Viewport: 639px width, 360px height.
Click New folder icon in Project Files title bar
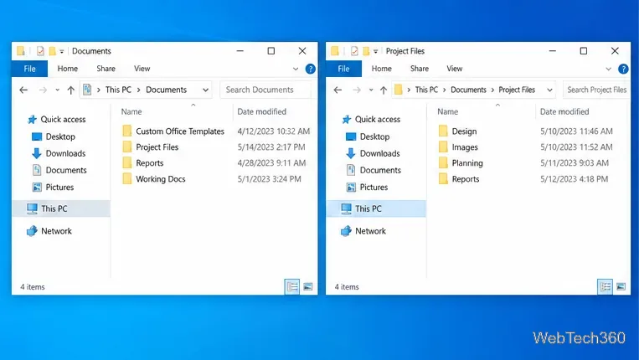click(x=366, y=51)
